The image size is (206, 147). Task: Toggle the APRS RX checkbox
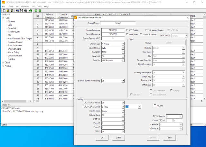pyautogui.click(x=169, y=30)
